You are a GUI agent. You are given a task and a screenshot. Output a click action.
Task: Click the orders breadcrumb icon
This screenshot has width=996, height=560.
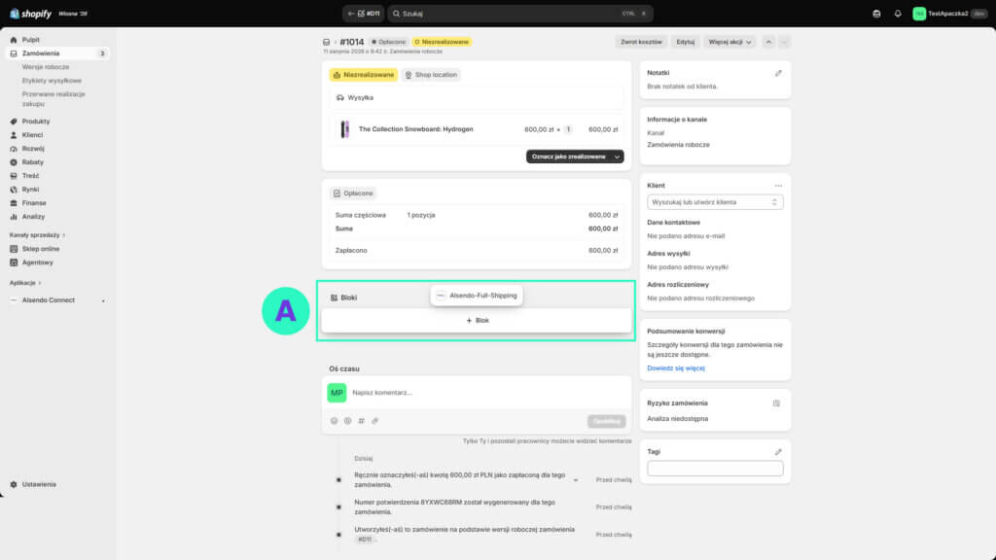tap(327, 42)
